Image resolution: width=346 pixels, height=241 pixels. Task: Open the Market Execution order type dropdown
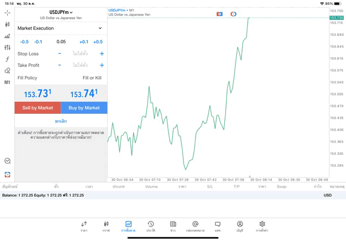(60, 28)
